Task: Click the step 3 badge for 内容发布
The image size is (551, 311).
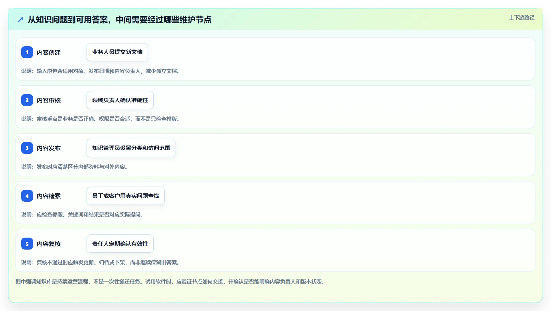Action: click(x=27, y=148)
